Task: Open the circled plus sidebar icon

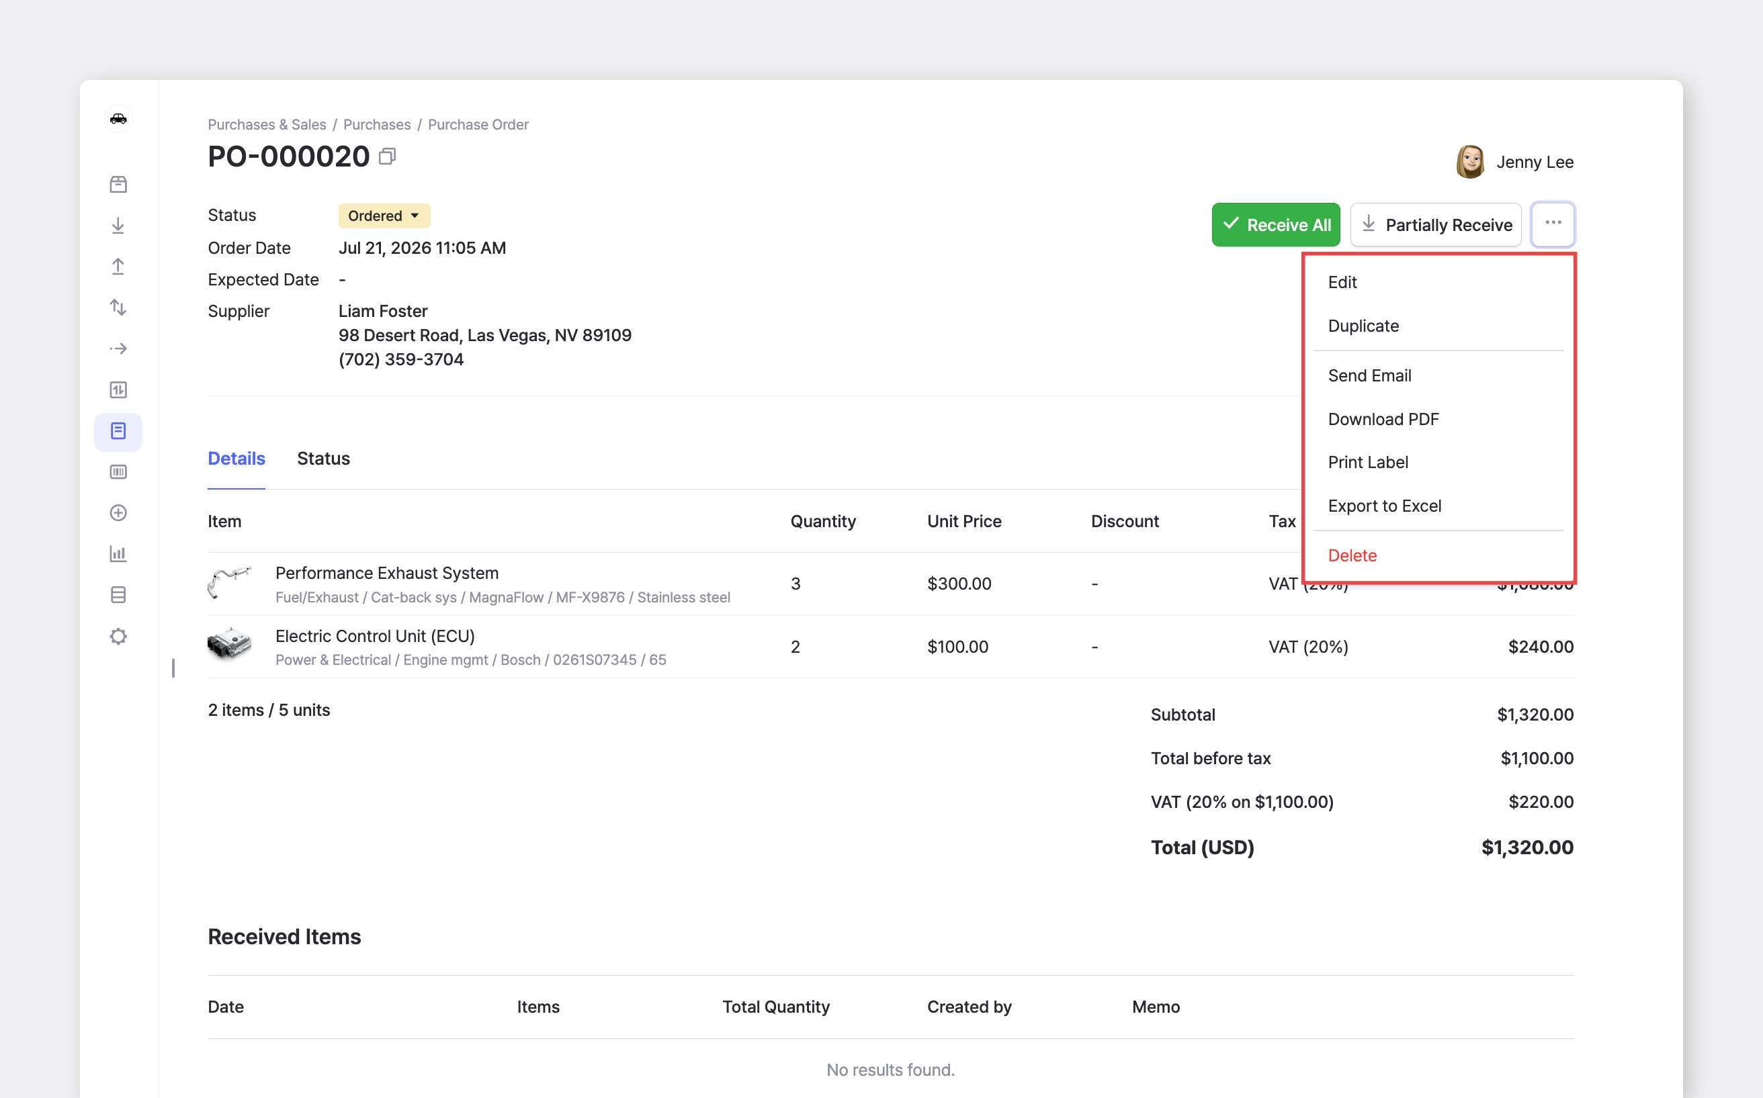Action: coord(118,512)
